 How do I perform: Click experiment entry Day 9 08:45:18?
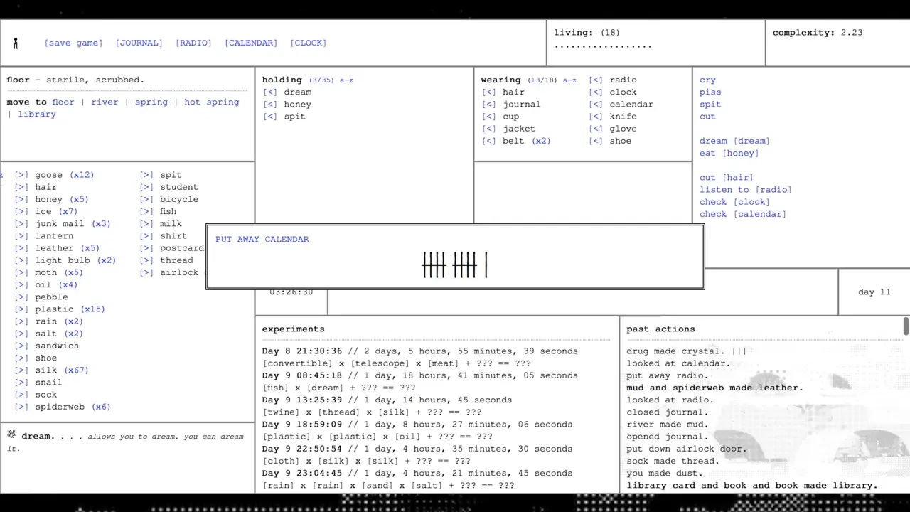coord(419,375)
